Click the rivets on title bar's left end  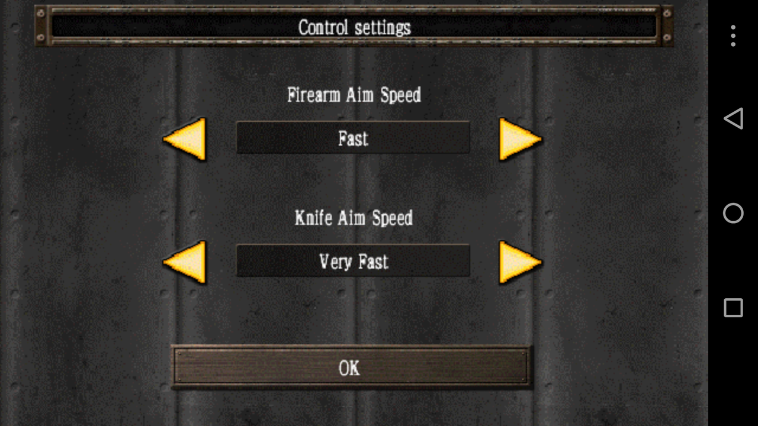(x=41, y=26)
